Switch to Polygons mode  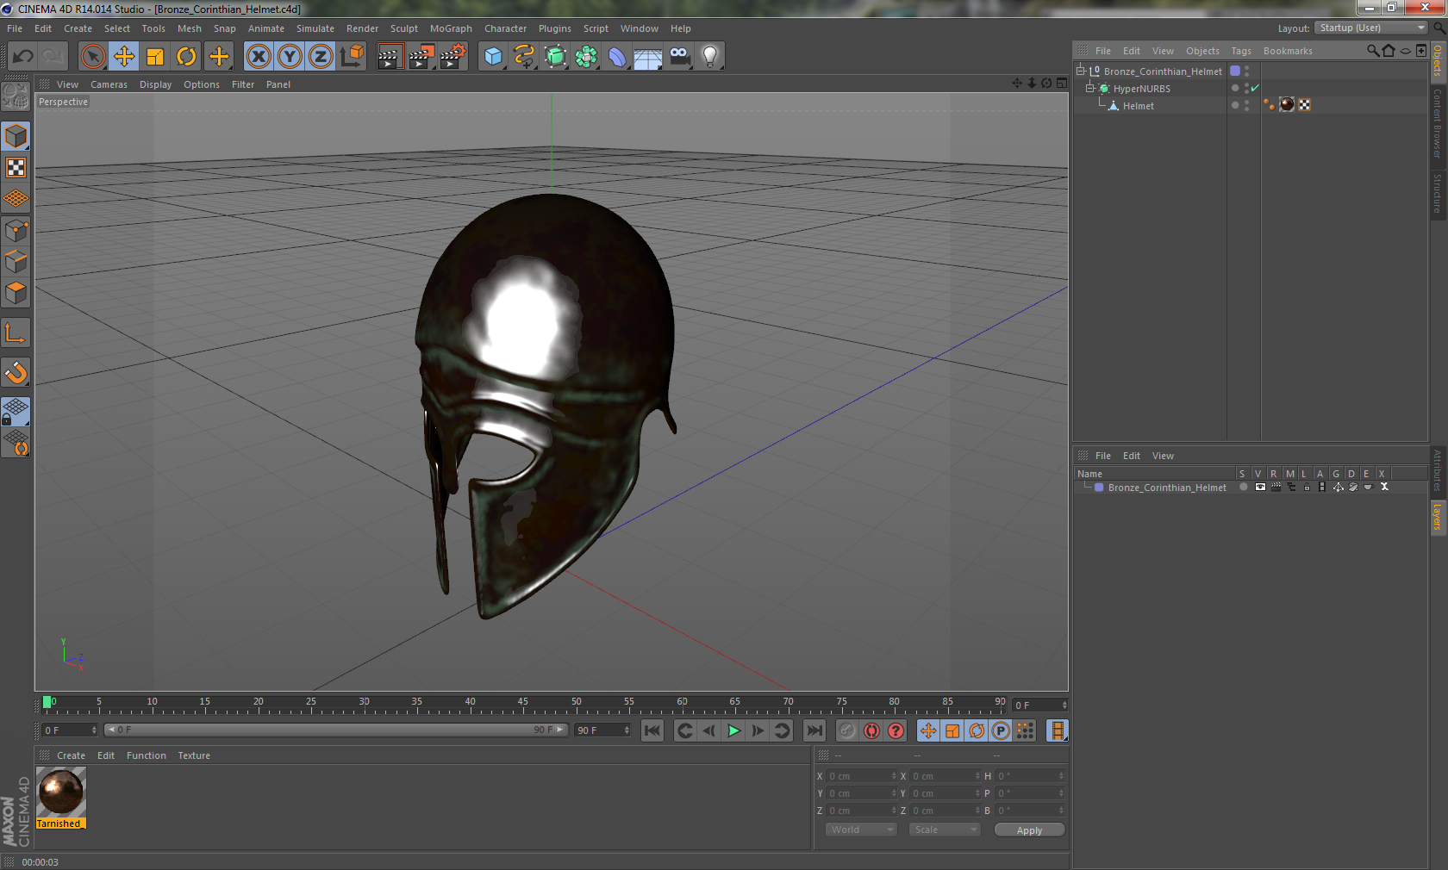point(16,293)
